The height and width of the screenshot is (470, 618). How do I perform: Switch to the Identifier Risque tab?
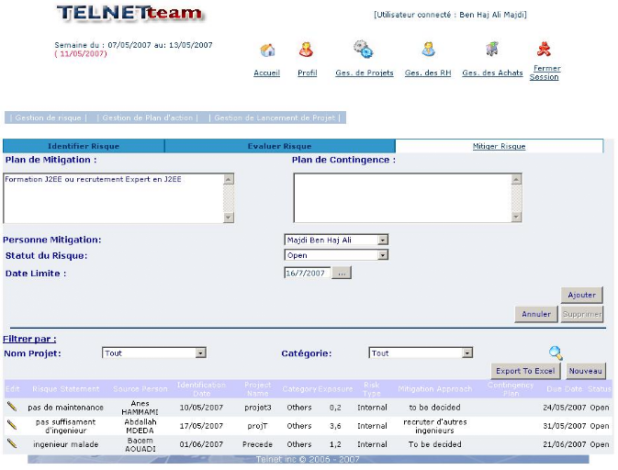pyautogui.click(x=84, y=146)
